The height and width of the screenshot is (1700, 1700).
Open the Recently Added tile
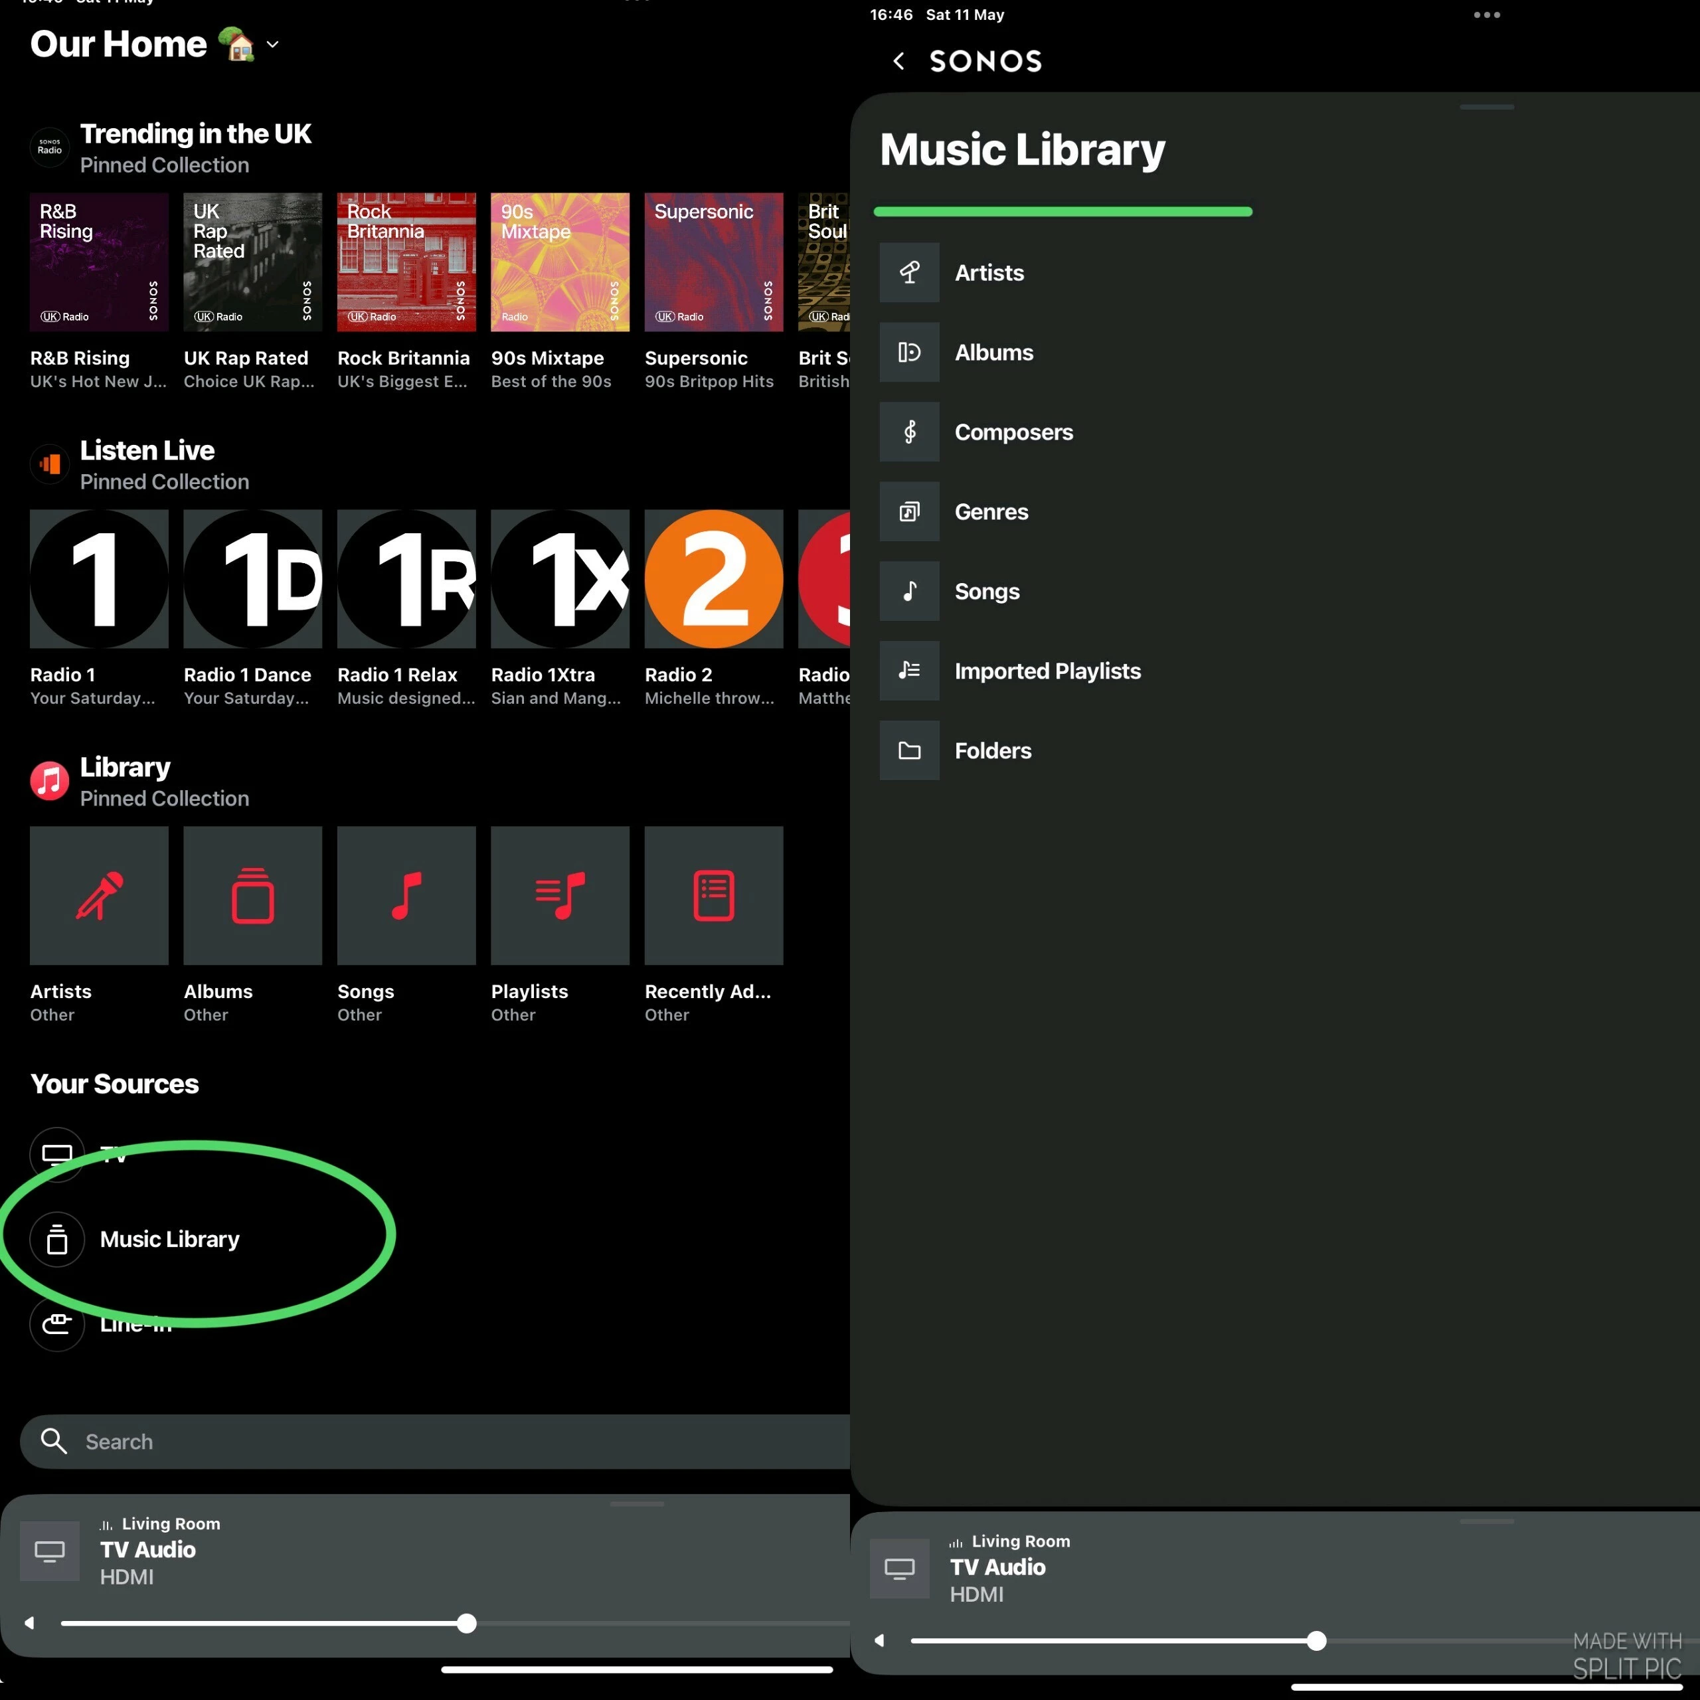[x=714, y=896]
